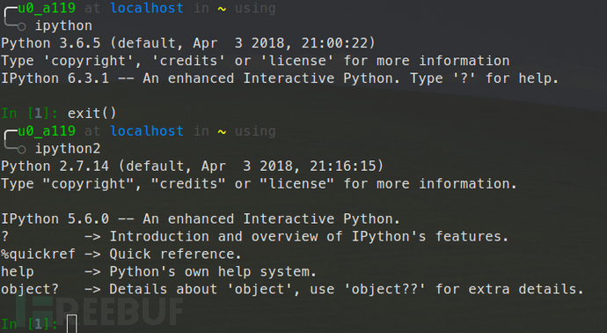
Task: Click the second blue localhost hostname
Action: (147, 130)
